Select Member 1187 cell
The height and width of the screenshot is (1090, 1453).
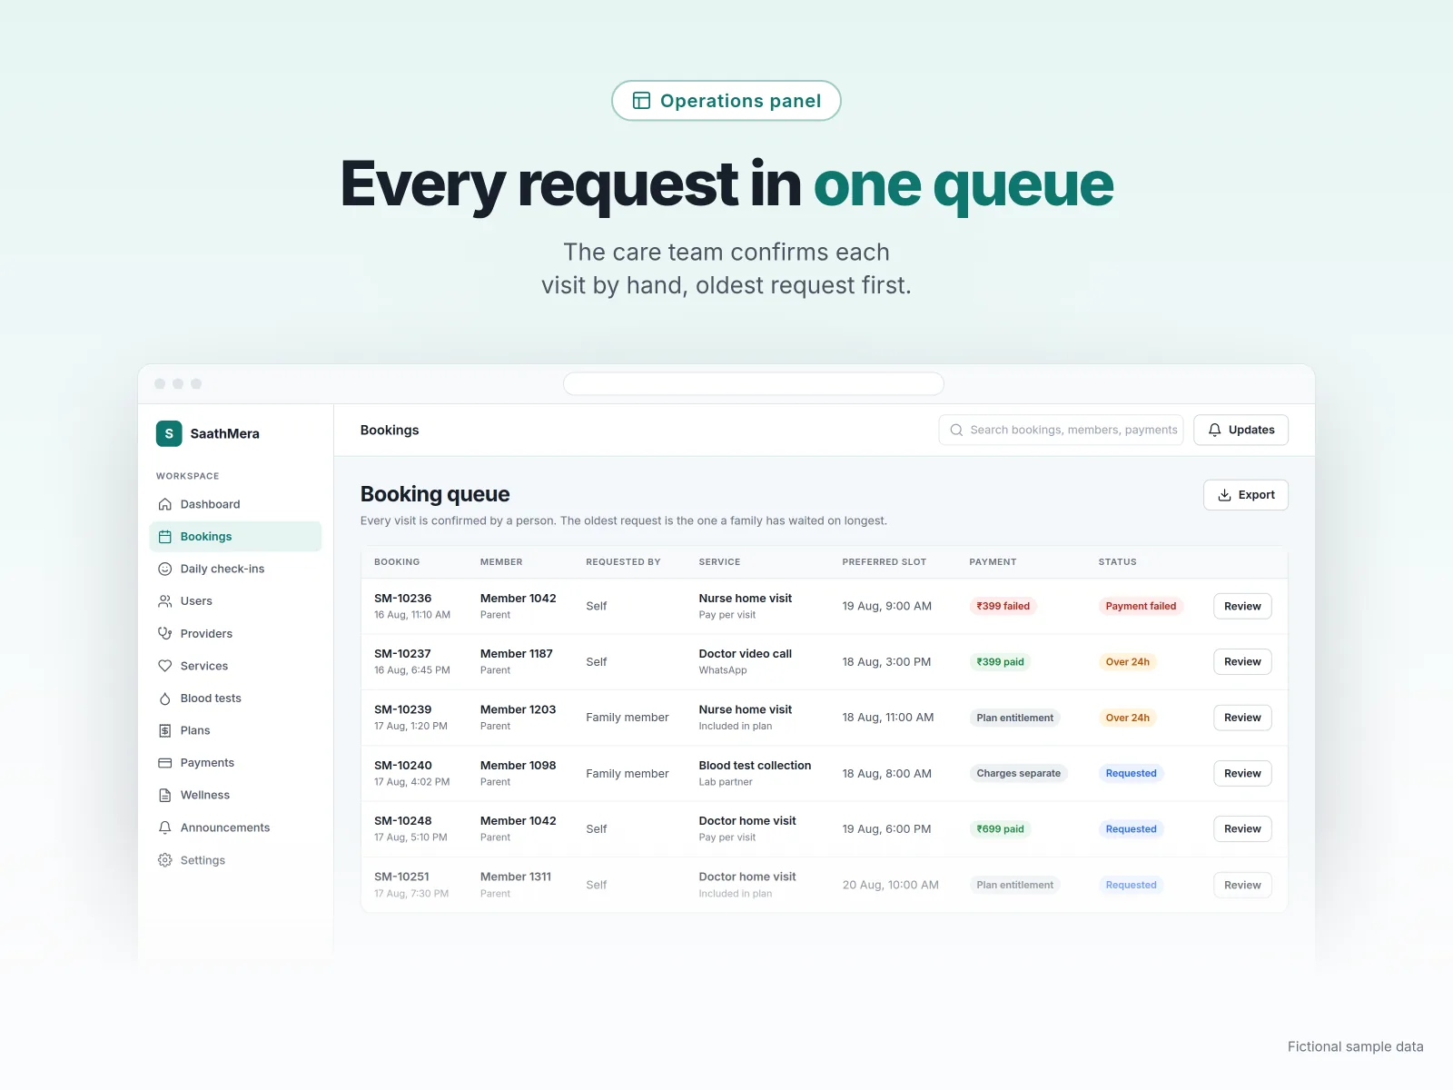click(x=517, y=661)
